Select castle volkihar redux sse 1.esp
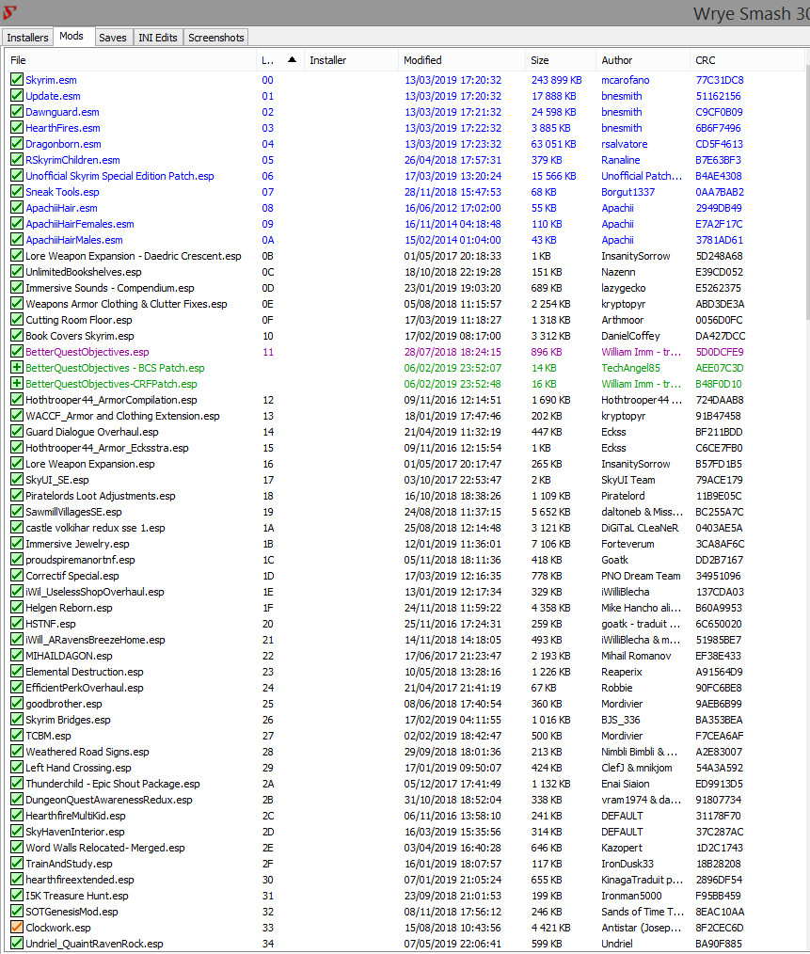Viewport: 810px width, 954px height. [95, 528]
